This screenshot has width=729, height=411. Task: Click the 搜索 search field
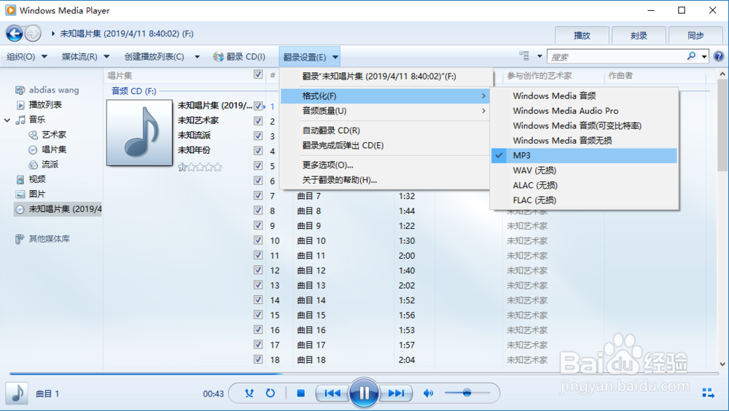pos(616,57)
